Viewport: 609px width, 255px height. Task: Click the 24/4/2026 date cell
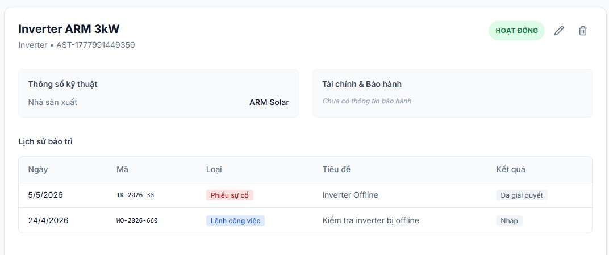(x=48, y=220)
